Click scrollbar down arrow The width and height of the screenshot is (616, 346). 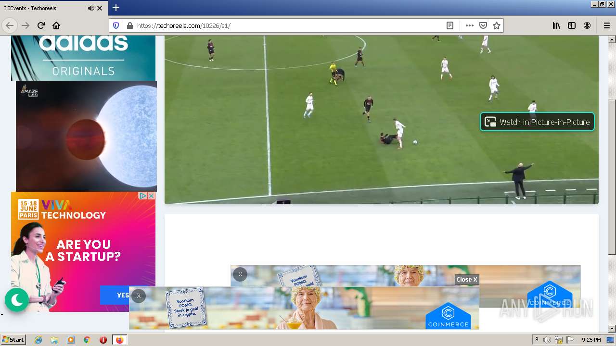coord(612,329)
